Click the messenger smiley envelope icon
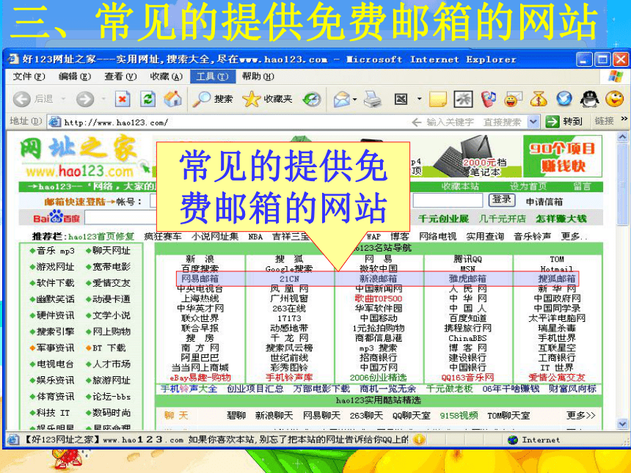 [x=513, y=99]
